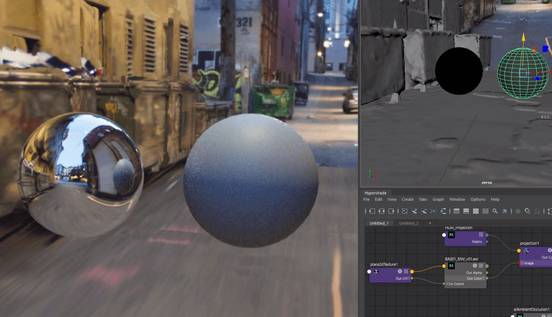Select the black sphere in viewport

point(459,71)
